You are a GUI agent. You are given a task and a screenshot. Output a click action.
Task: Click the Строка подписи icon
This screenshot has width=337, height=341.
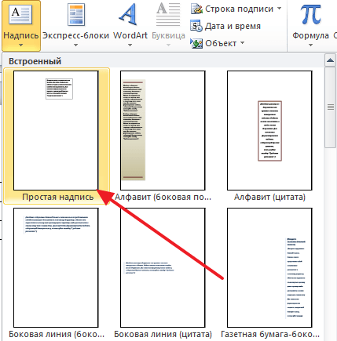[x=196, y=9]
